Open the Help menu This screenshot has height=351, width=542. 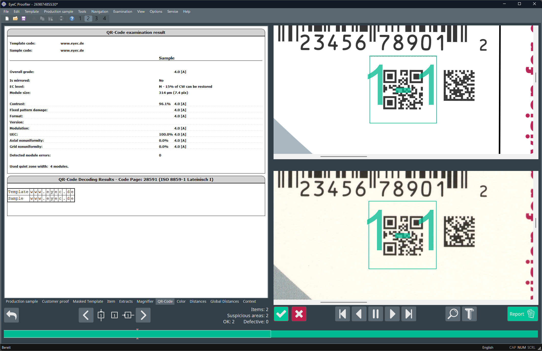pyautogui.click(x=186, y=11)
